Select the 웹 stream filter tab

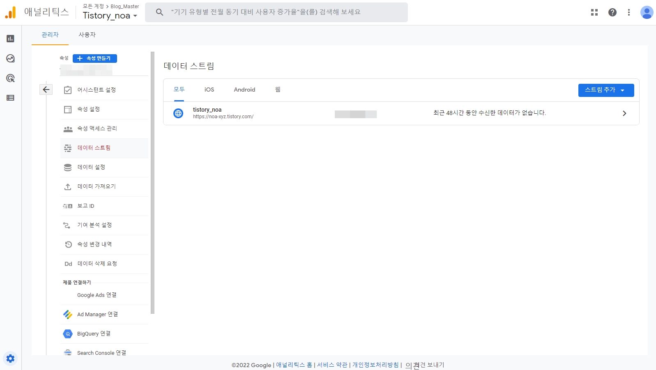click(278, 90)
